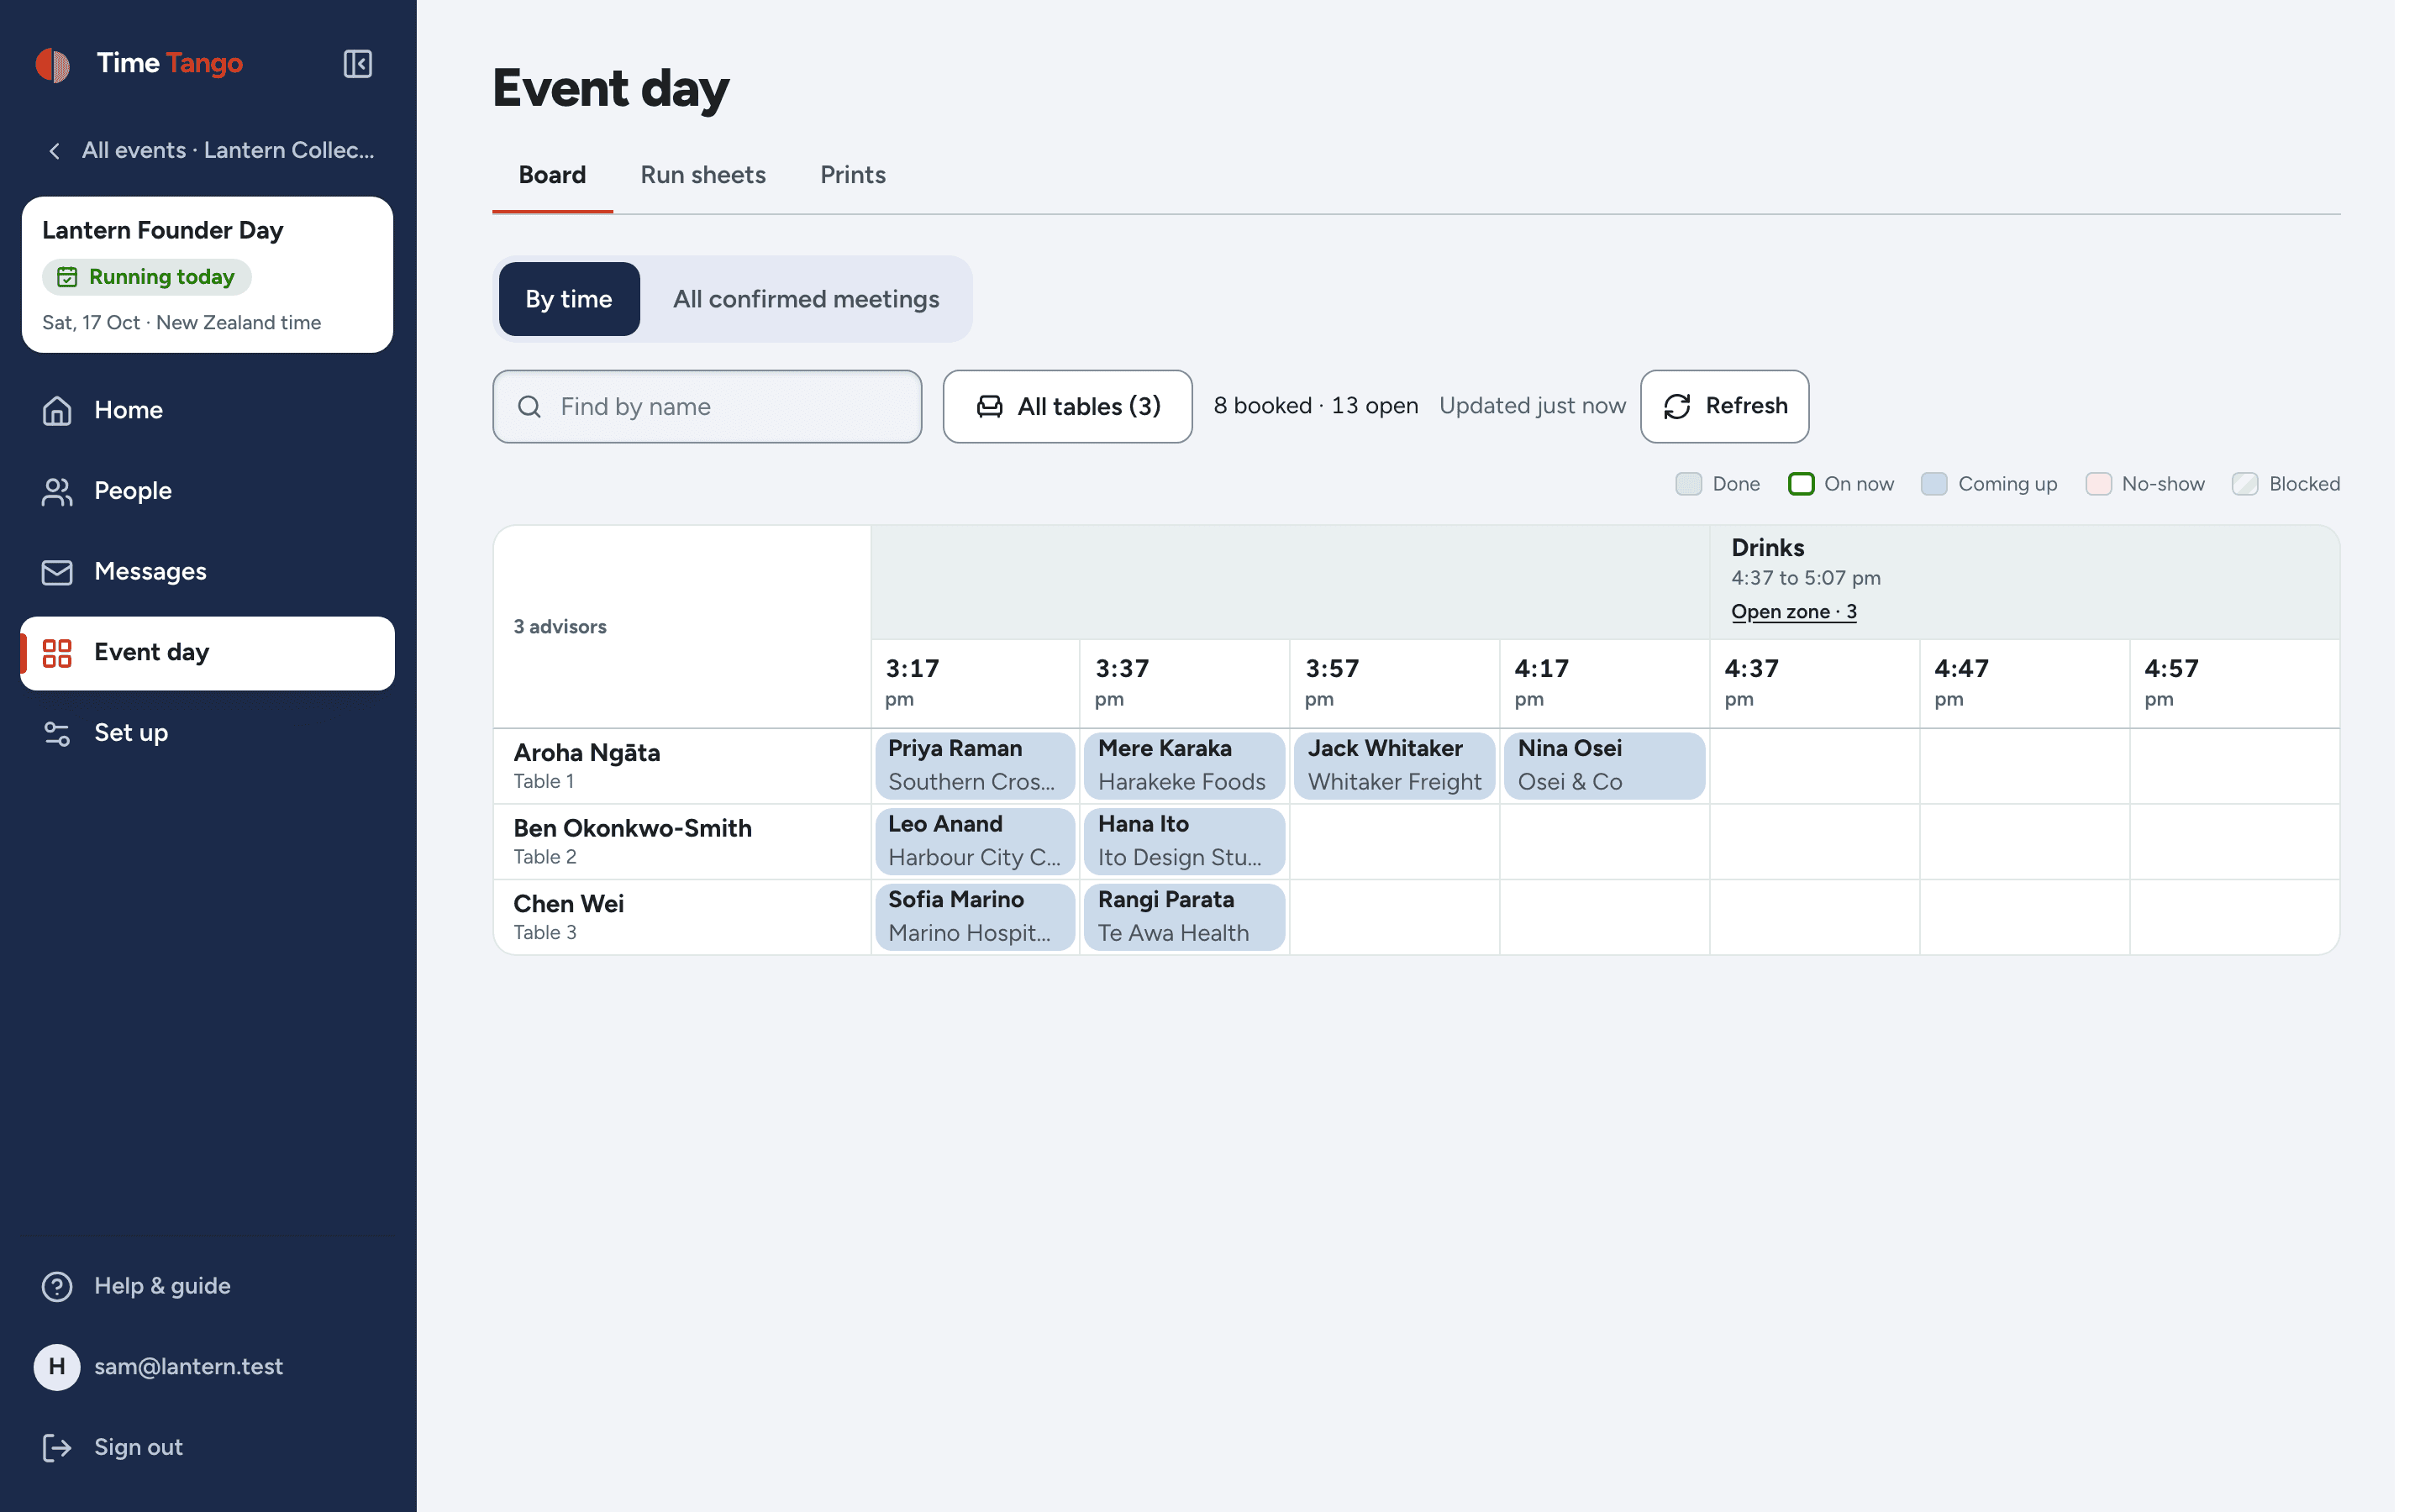Click the Sign out arrow icon
Image resolution: width=2420 pixels, height=1512 pixels.
point(57,1447)
